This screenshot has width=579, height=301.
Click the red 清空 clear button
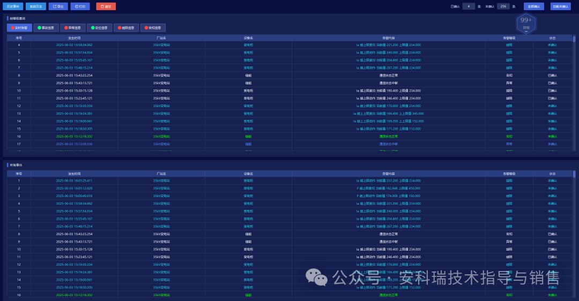pyautogui.click(x=106, y=6)
